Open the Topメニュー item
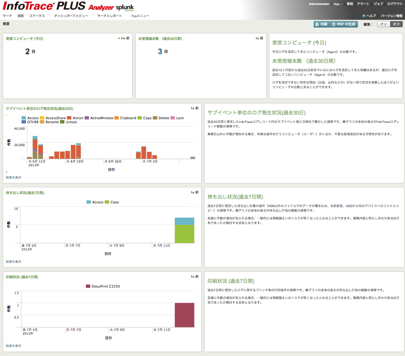The height and width of the screenshot is (356, 405). click(140, 16)
